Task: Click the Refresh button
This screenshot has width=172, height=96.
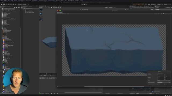Action: click(168, 7)
